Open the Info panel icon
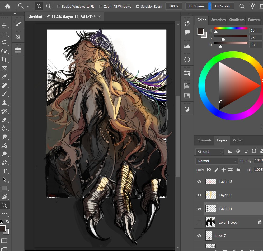Viewport: 263px width, 251px height. click(x=187, y=60)
